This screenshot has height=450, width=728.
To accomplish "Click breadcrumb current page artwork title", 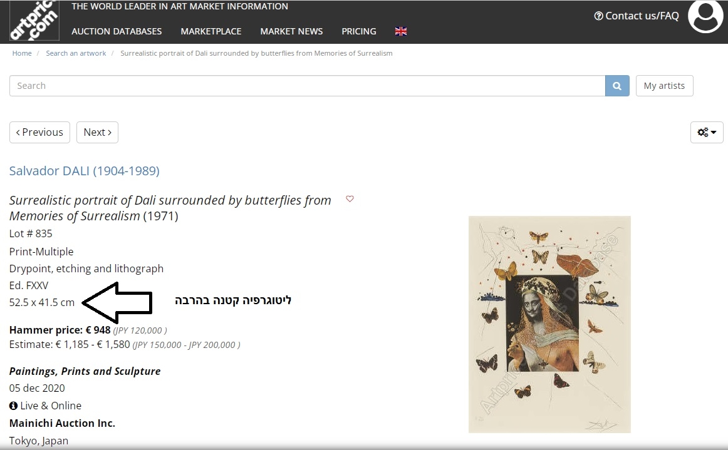I will pyautogui.click(x=256, y=53).
